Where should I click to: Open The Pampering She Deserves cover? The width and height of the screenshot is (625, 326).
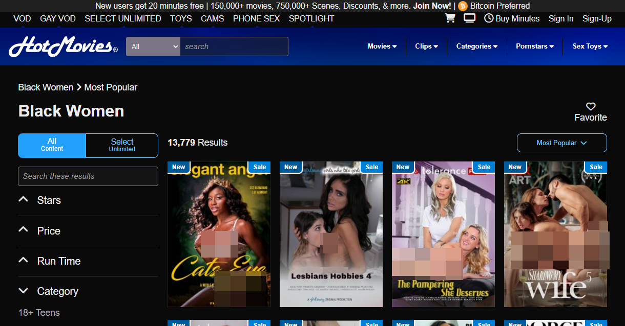click(x=443, y=234)
